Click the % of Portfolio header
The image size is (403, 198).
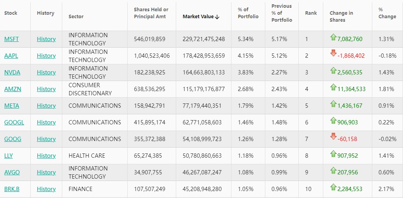[x=248, y=13]
